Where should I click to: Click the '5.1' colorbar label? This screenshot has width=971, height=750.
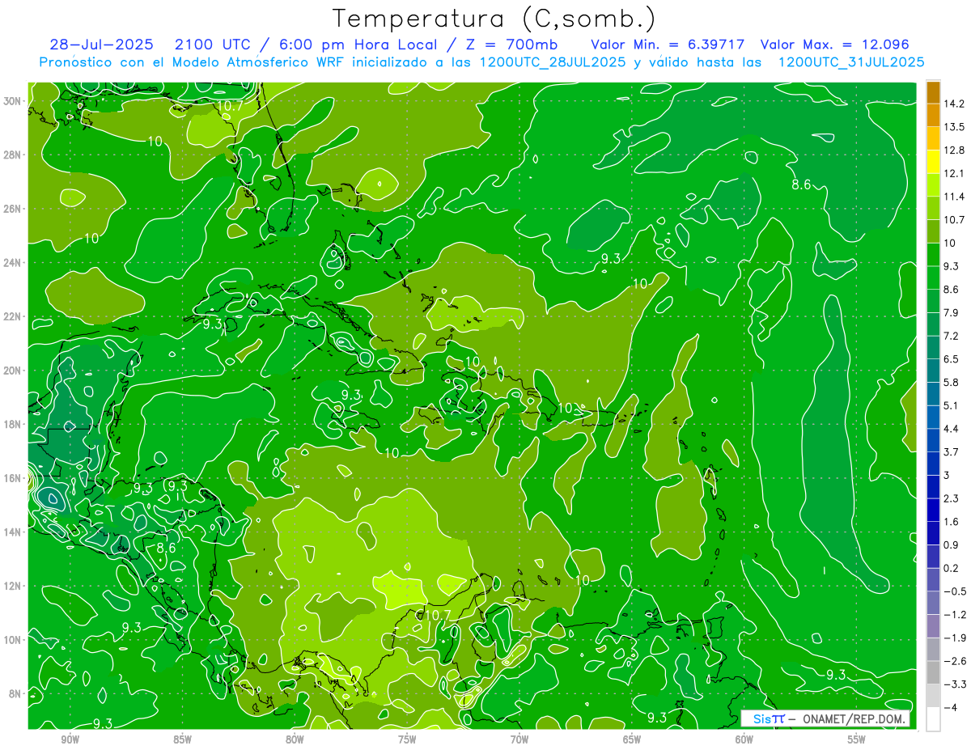coord(952,405)
